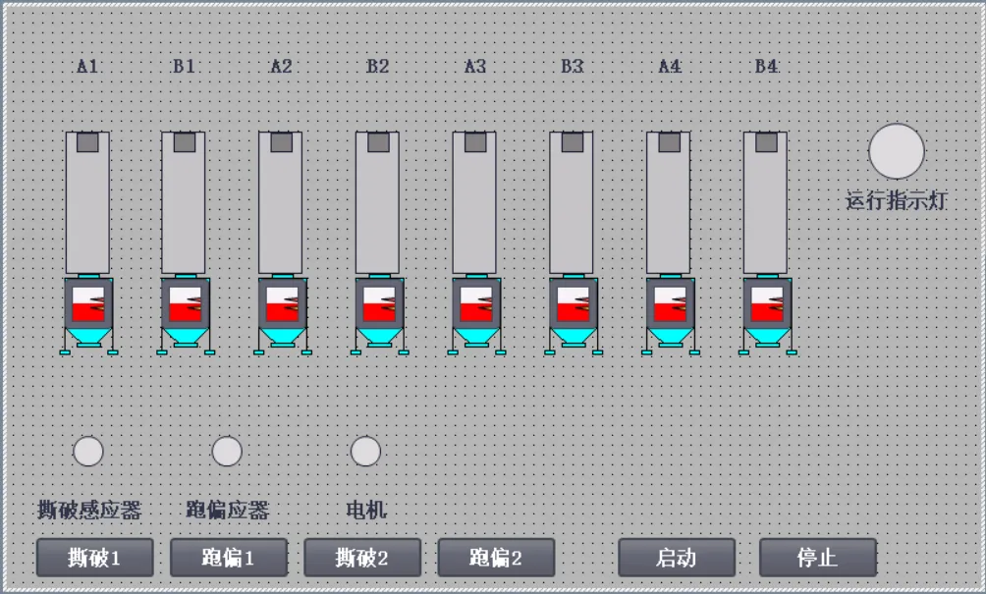Select the hopper tank icon under A3
The image size is (986, 594).
click(x=476, y=315)
